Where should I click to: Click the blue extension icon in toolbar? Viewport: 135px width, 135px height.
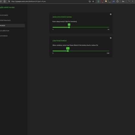pos(113,2)
